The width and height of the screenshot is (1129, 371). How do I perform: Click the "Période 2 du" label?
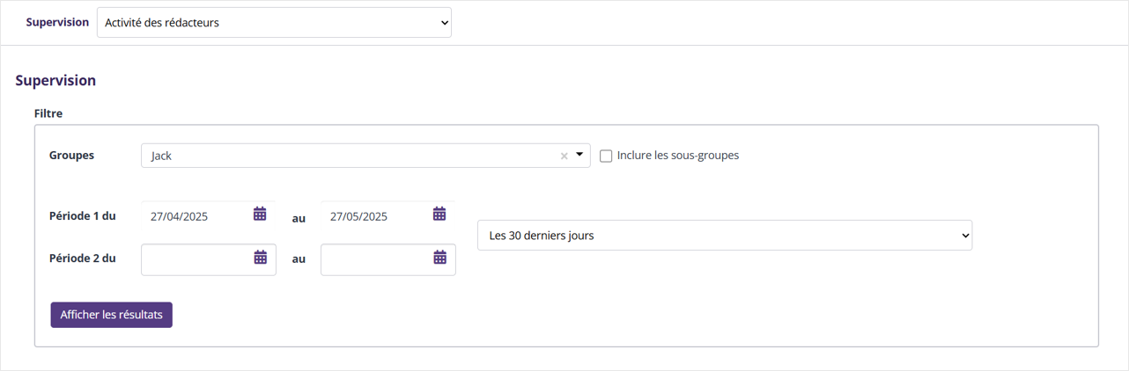[82, 258]
